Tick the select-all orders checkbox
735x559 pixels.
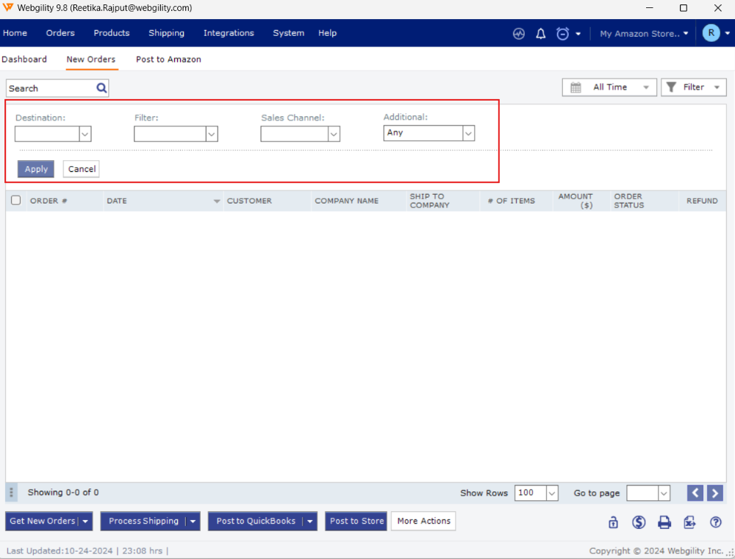click(16, 200)
